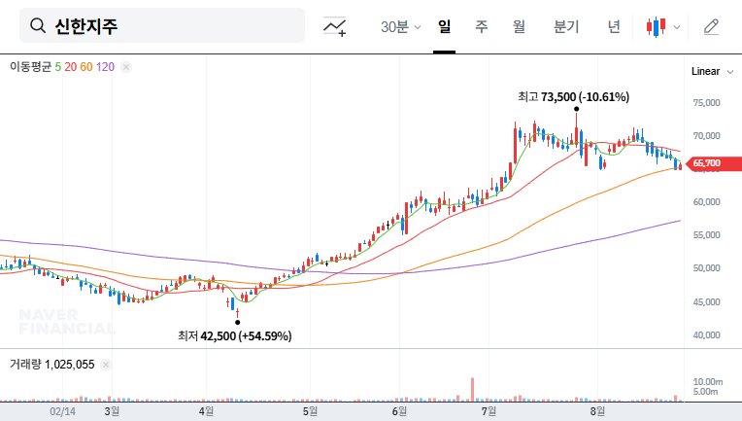This screenshot has height=421, width=742.
Task: Click the tallest volume bar before 7월
Action: coord(472,390)
